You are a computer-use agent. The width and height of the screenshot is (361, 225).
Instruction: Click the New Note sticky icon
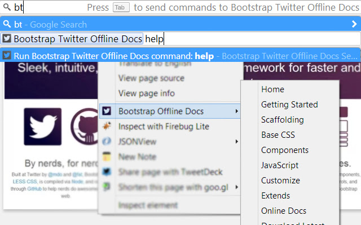click(107, 157)
